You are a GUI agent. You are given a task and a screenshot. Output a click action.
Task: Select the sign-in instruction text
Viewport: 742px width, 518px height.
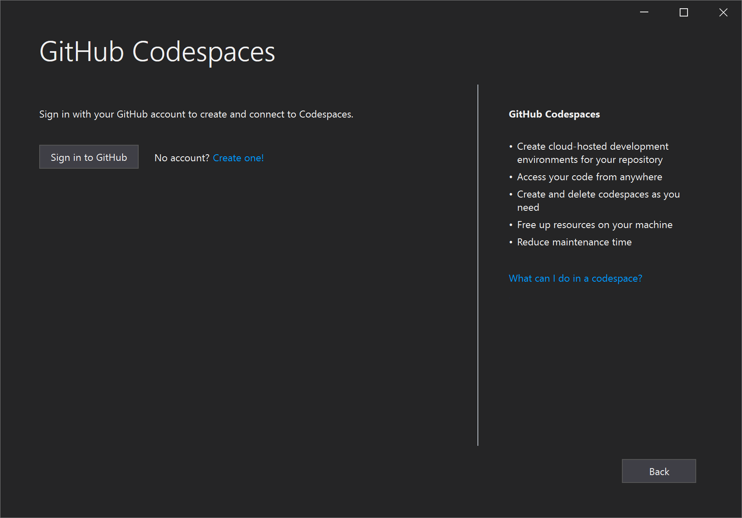click(x=196, y=114)
